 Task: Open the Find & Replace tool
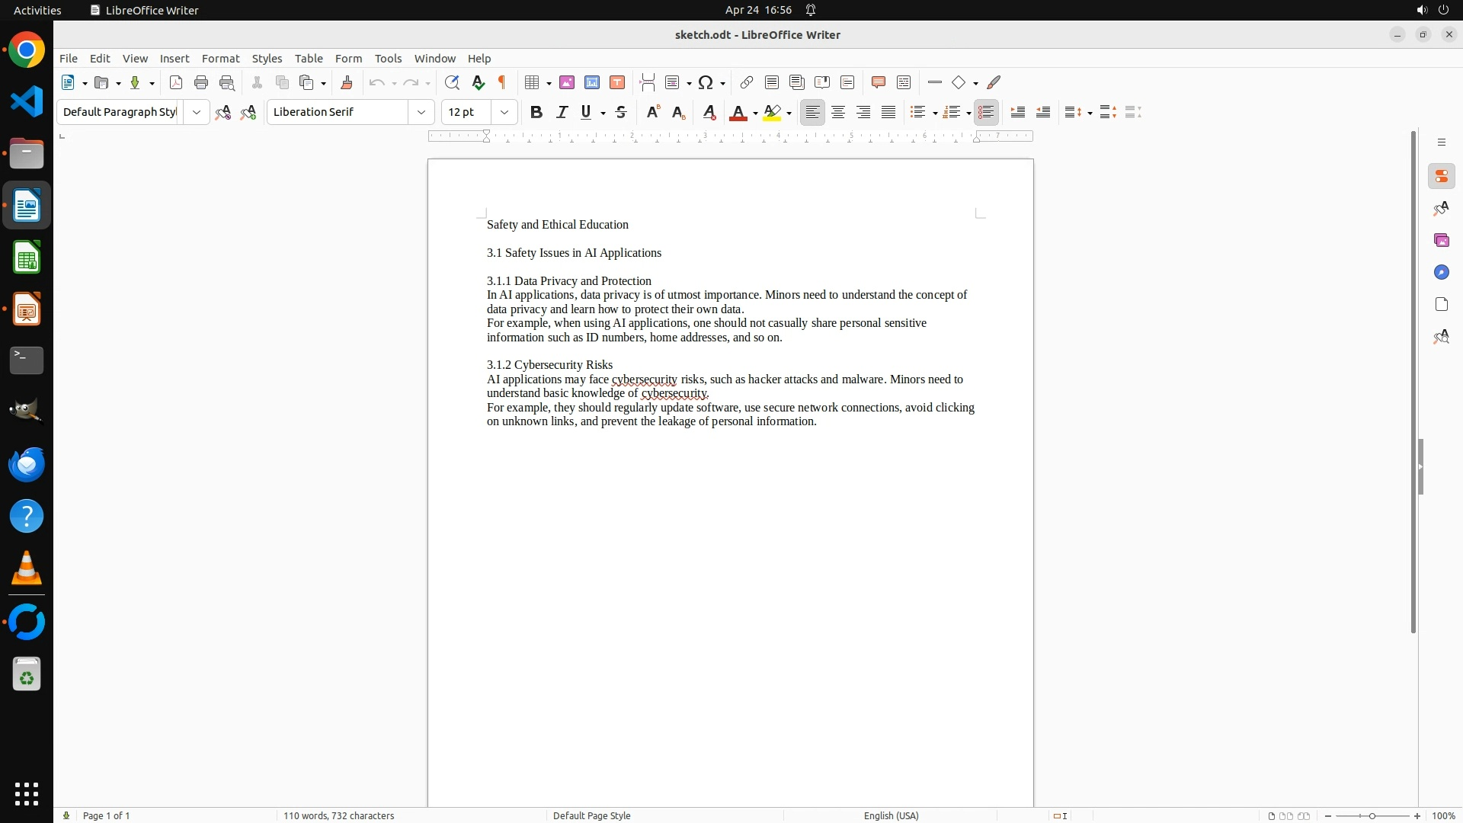452,82
